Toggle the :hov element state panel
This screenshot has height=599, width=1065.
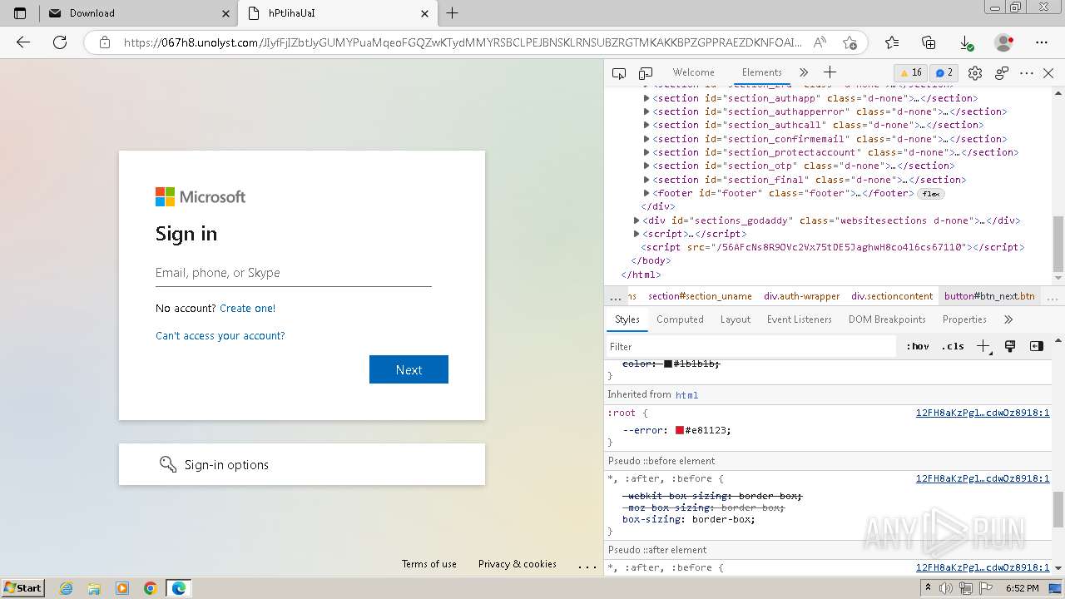[918, 346]
